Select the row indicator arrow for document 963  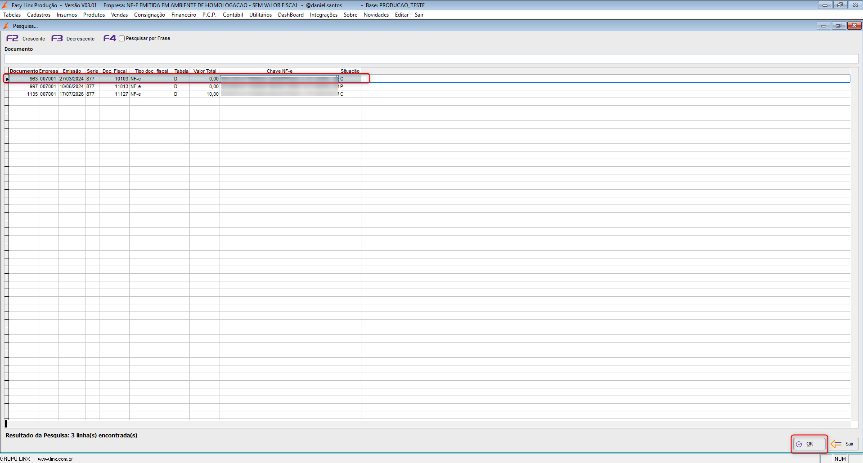7,79
